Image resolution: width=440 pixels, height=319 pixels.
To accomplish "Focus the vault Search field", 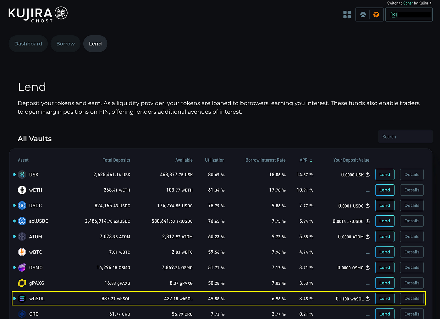I will (x=405, y=137).
